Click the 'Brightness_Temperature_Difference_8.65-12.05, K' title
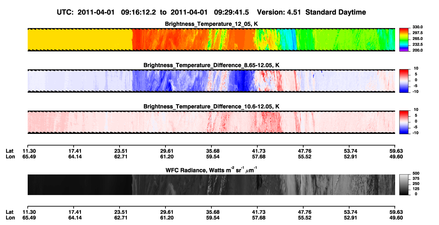 point(211,65)
